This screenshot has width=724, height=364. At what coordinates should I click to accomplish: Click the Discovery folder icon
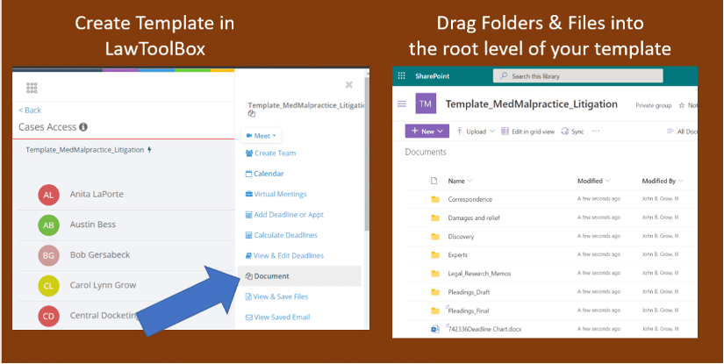[435, 236]
